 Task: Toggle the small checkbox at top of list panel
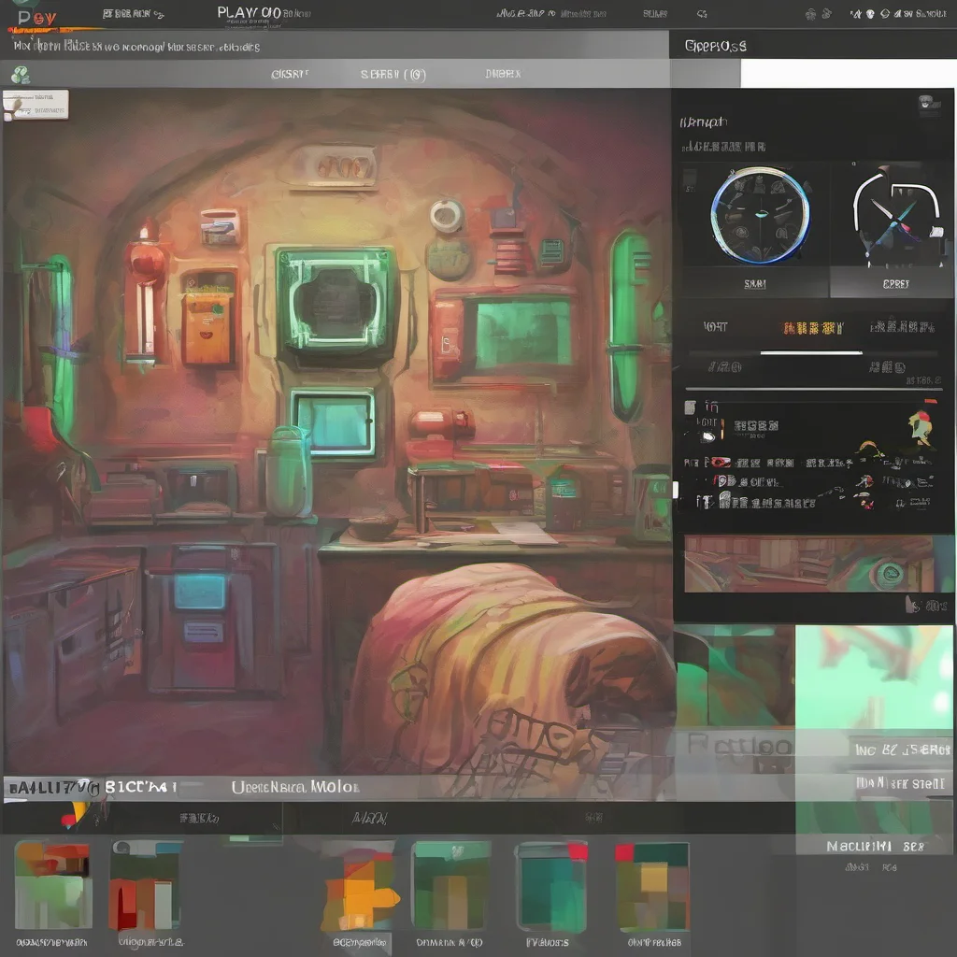[x=690, y=407]
